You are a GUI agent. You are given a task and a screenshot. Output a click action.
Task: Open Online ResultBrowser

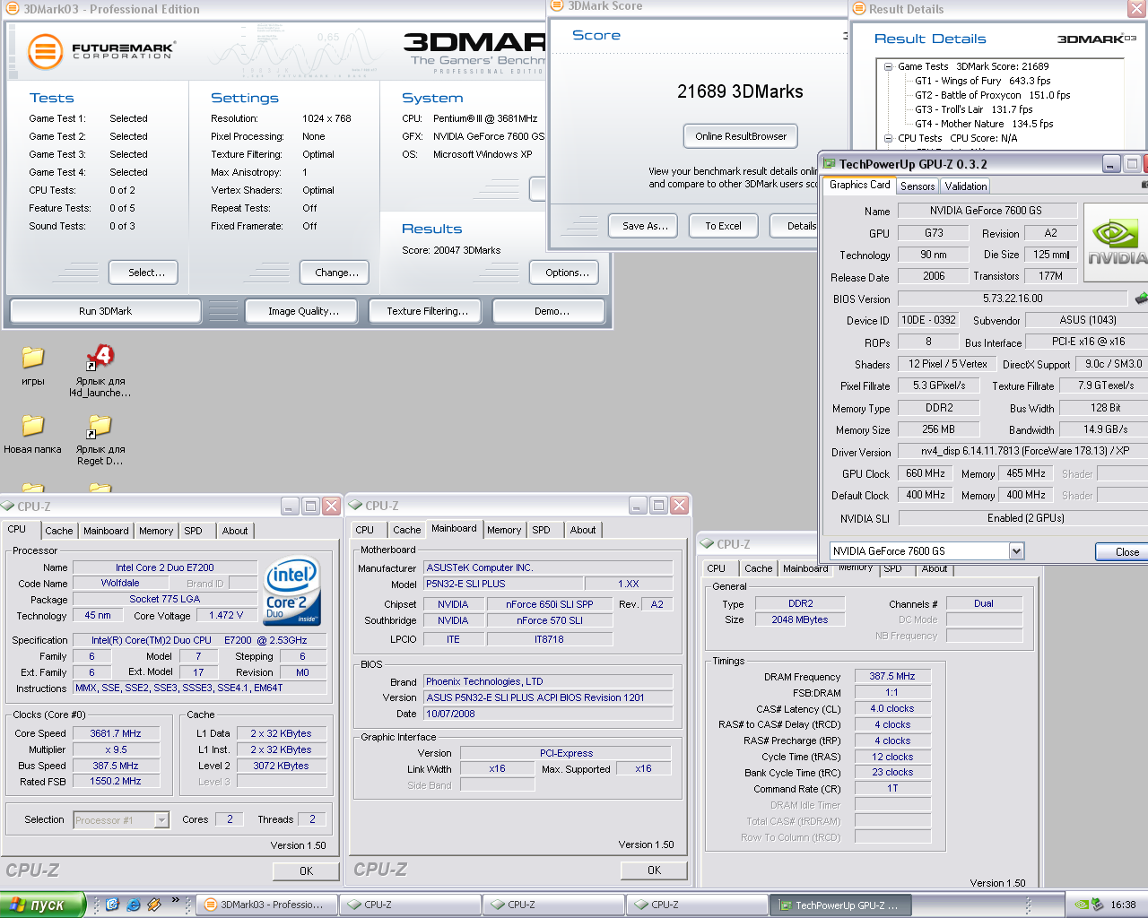pyautogui.click(x=741, y=136)
